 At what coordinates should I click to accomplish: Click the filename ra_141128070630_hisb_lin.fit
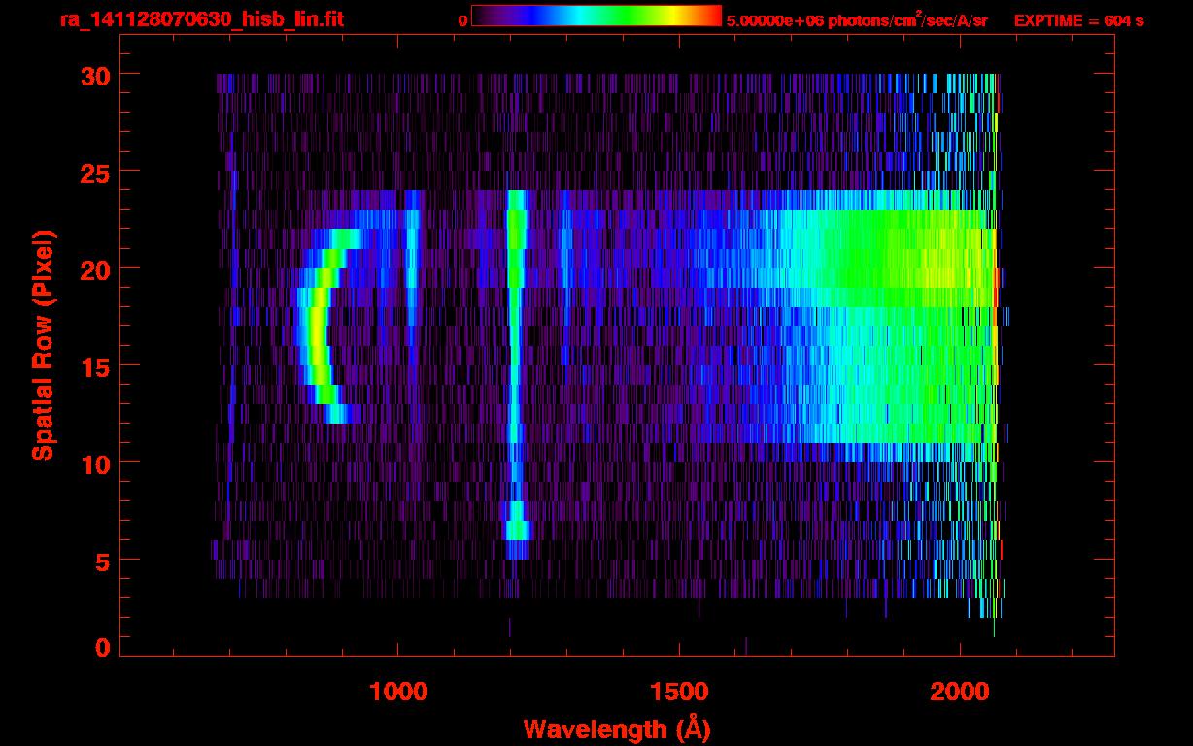pyautogui.click(x=201, y=19)
